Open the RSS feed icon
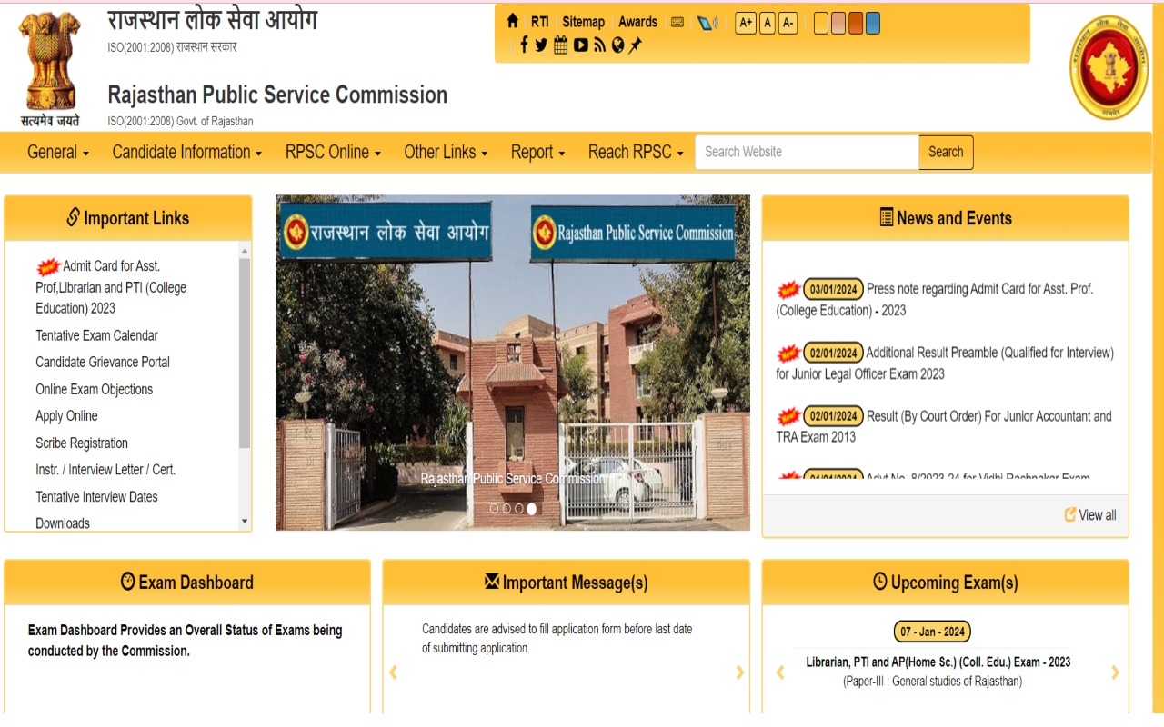Viewport: 1164px width, 727px height. [599, 45]
